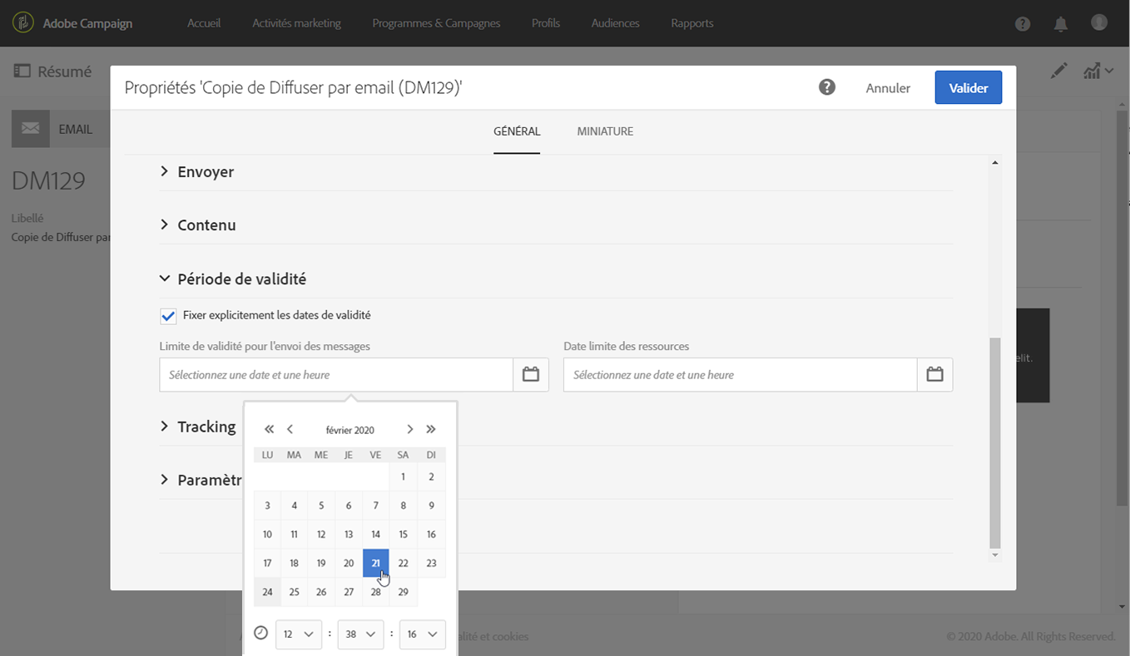Open the hours dropdown showing 12
Screen dimensions: 1130x656
(x=299, y=634)
